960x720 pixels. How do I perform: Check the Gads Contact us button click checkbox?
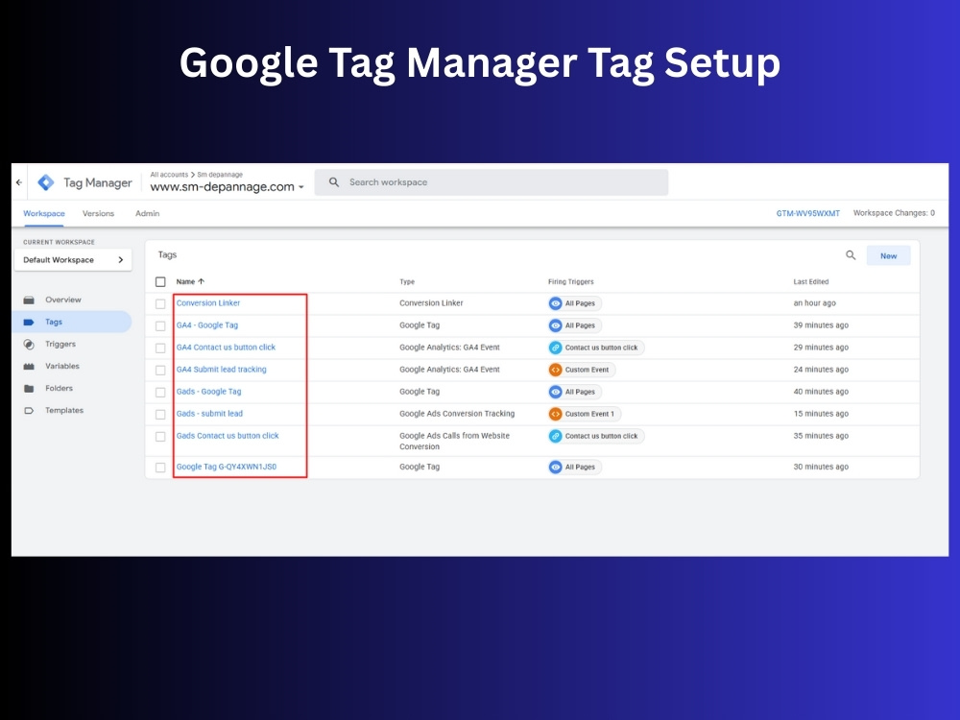click(160, 437)
